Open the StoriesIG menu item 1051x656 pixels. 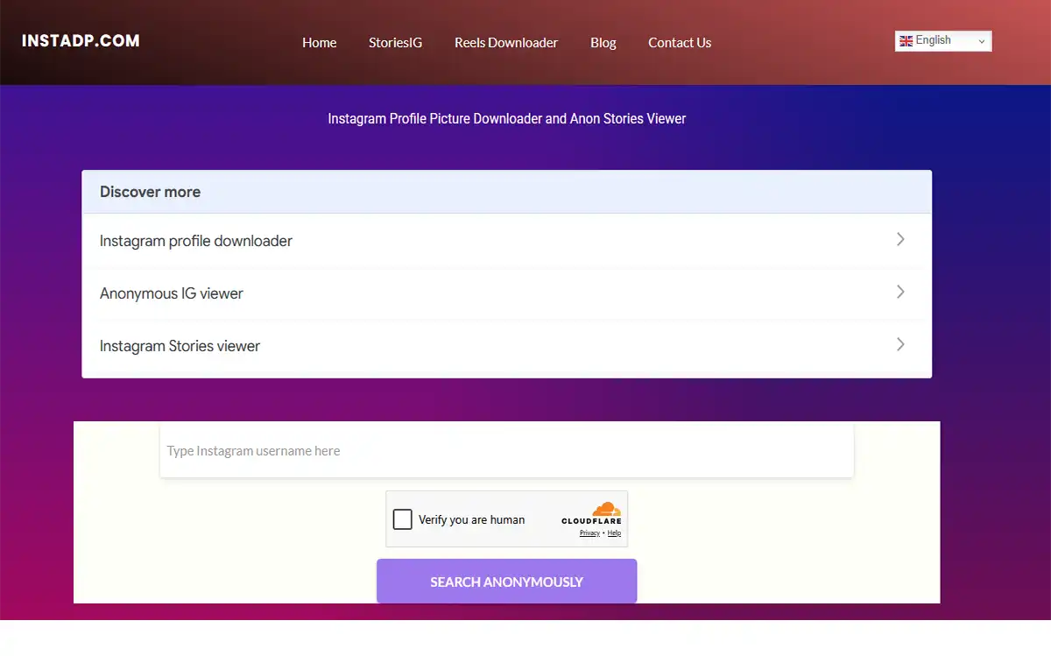pyautogui.click(x=396, y=42)
